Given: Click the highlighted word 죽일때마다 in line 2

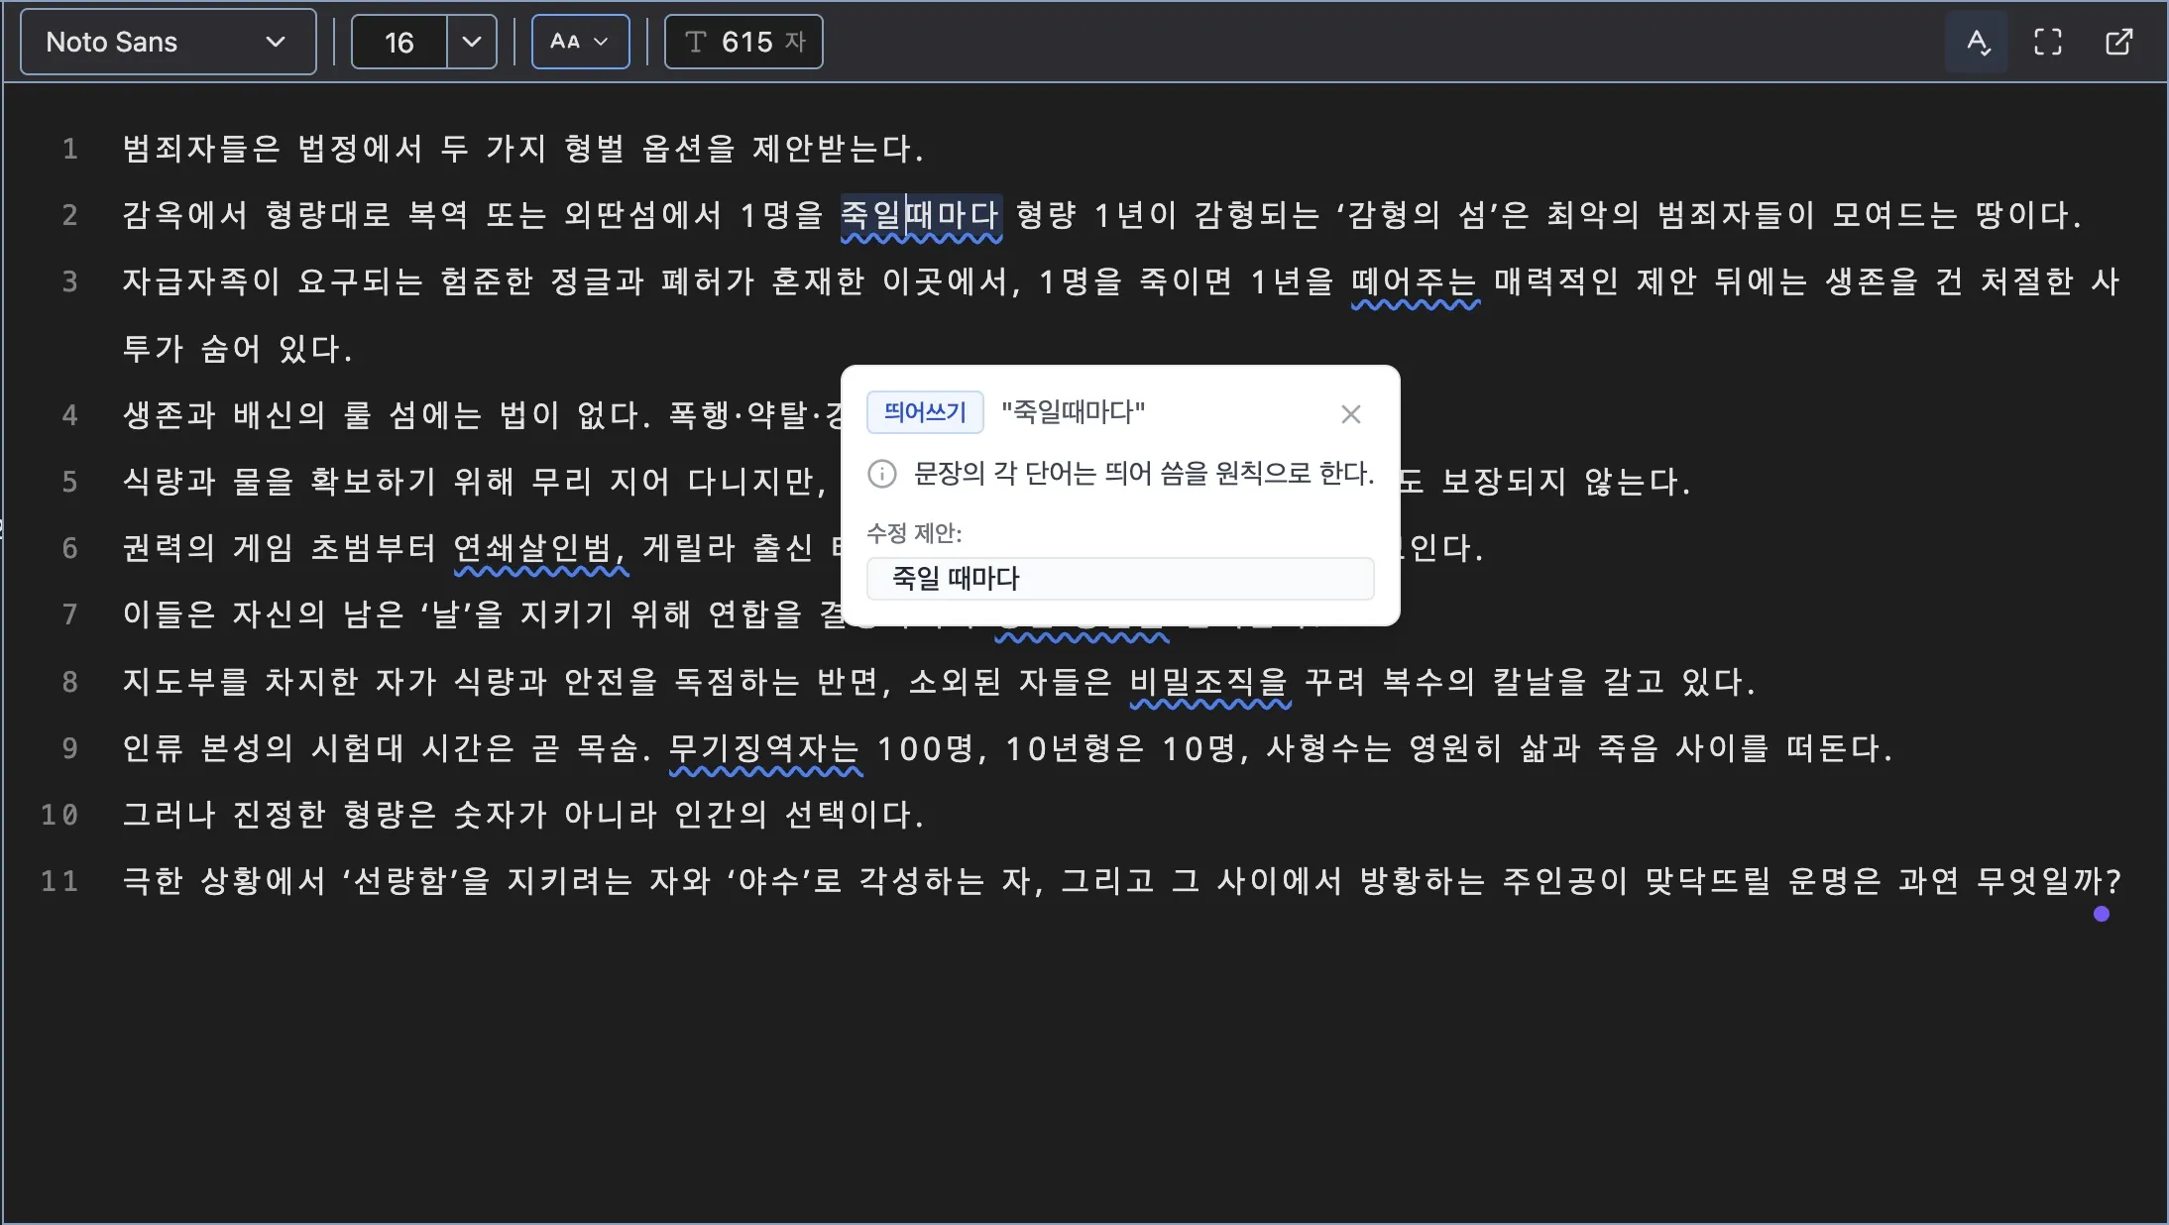Looking at the screenshot, I should click(x=921, y=214).
